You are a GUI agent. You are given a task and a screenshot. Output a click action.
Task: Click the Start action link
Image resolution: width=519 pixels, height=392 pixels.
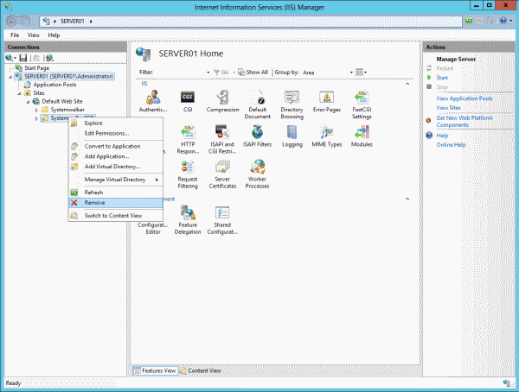point(442,78)
